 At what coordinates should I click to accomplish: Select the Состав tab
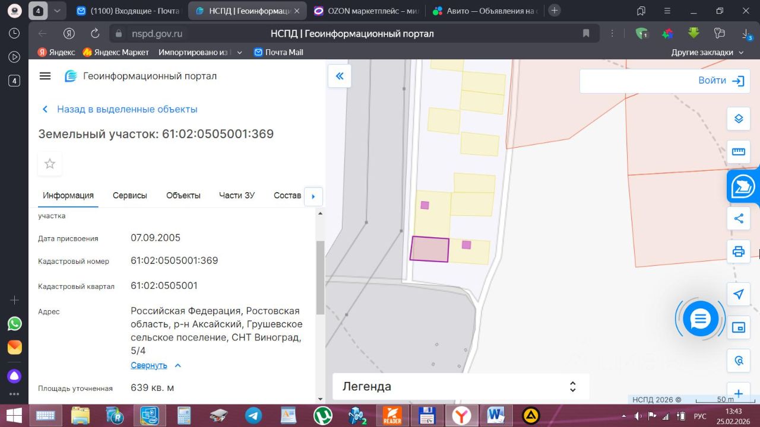pyautogui.click(x=287, y=196)
